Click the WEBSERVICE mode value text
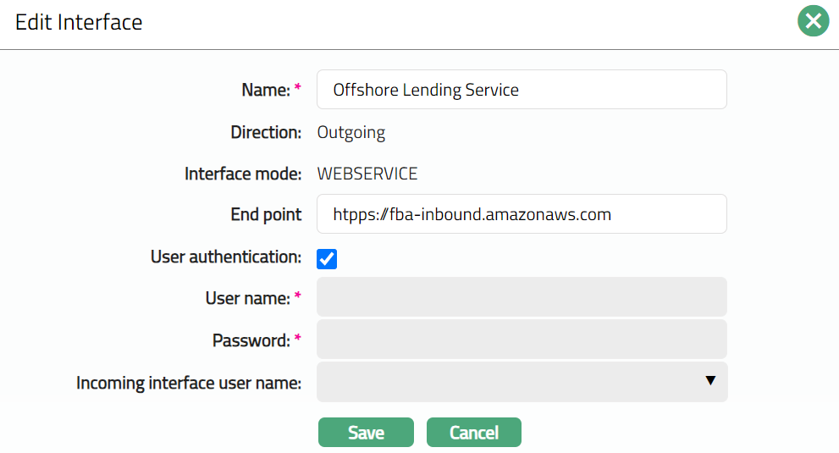Viewport: 839px width, 453px height. click(x=367, y=174)
